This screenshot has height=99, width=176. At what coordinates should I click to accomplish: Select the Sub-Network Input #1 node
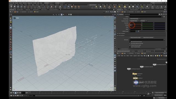129,69
